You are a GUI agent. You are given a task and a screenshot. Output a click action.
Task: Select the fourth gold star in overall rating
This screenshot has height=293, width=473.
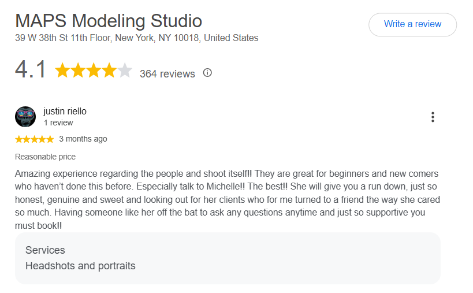[x=109, y=71]
